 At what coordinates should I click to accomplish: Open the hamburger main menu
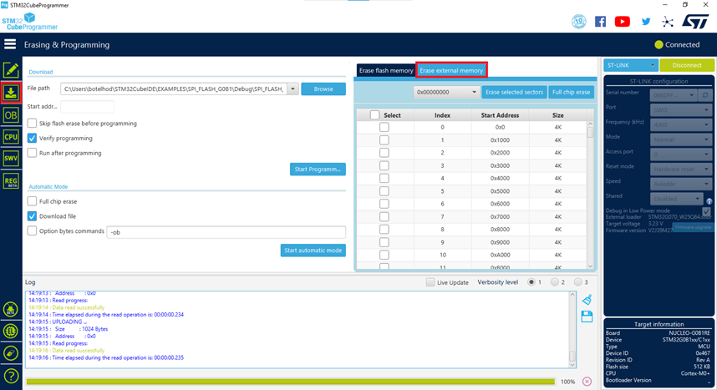(10, 44)
